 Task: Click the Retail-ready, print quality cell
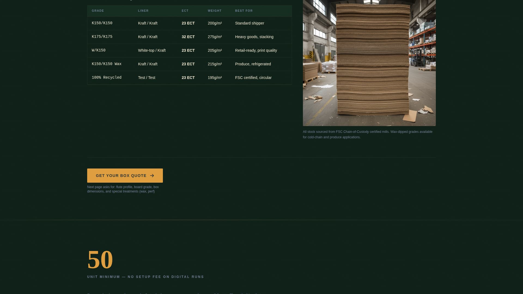tap(256, 50)
